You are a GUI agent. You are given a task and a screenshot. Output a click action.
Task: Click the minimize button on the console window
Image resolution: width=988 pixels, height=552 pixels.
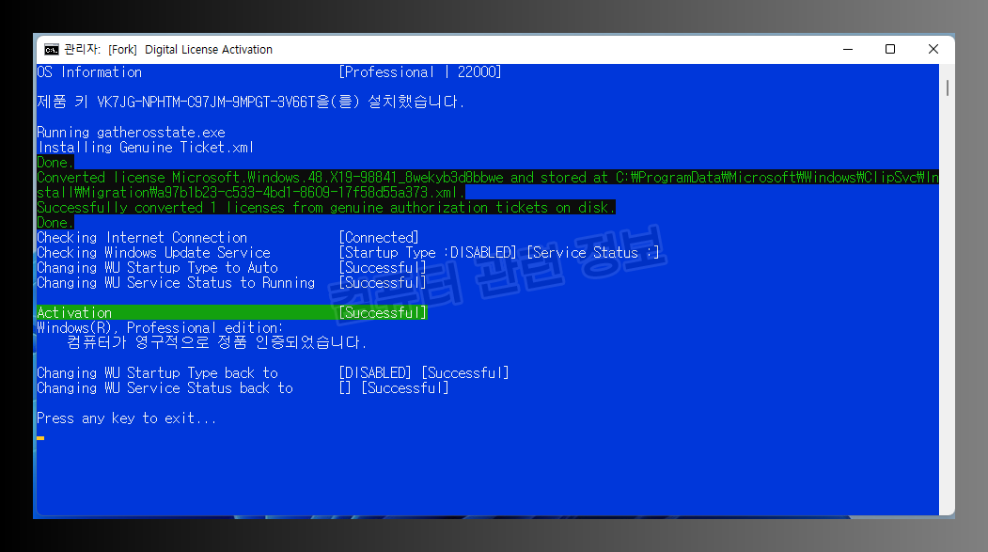point(847,49)
